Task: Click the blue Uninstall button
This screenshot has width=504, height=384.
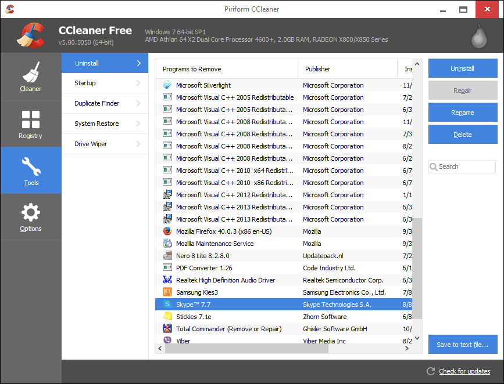Action: 463,68
